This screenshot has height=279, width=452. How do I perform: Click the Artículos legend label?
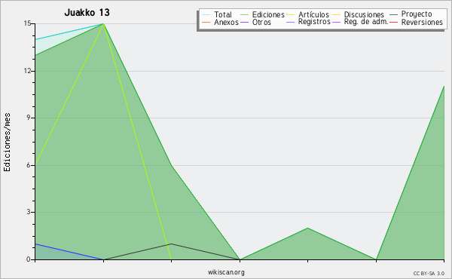313,14
